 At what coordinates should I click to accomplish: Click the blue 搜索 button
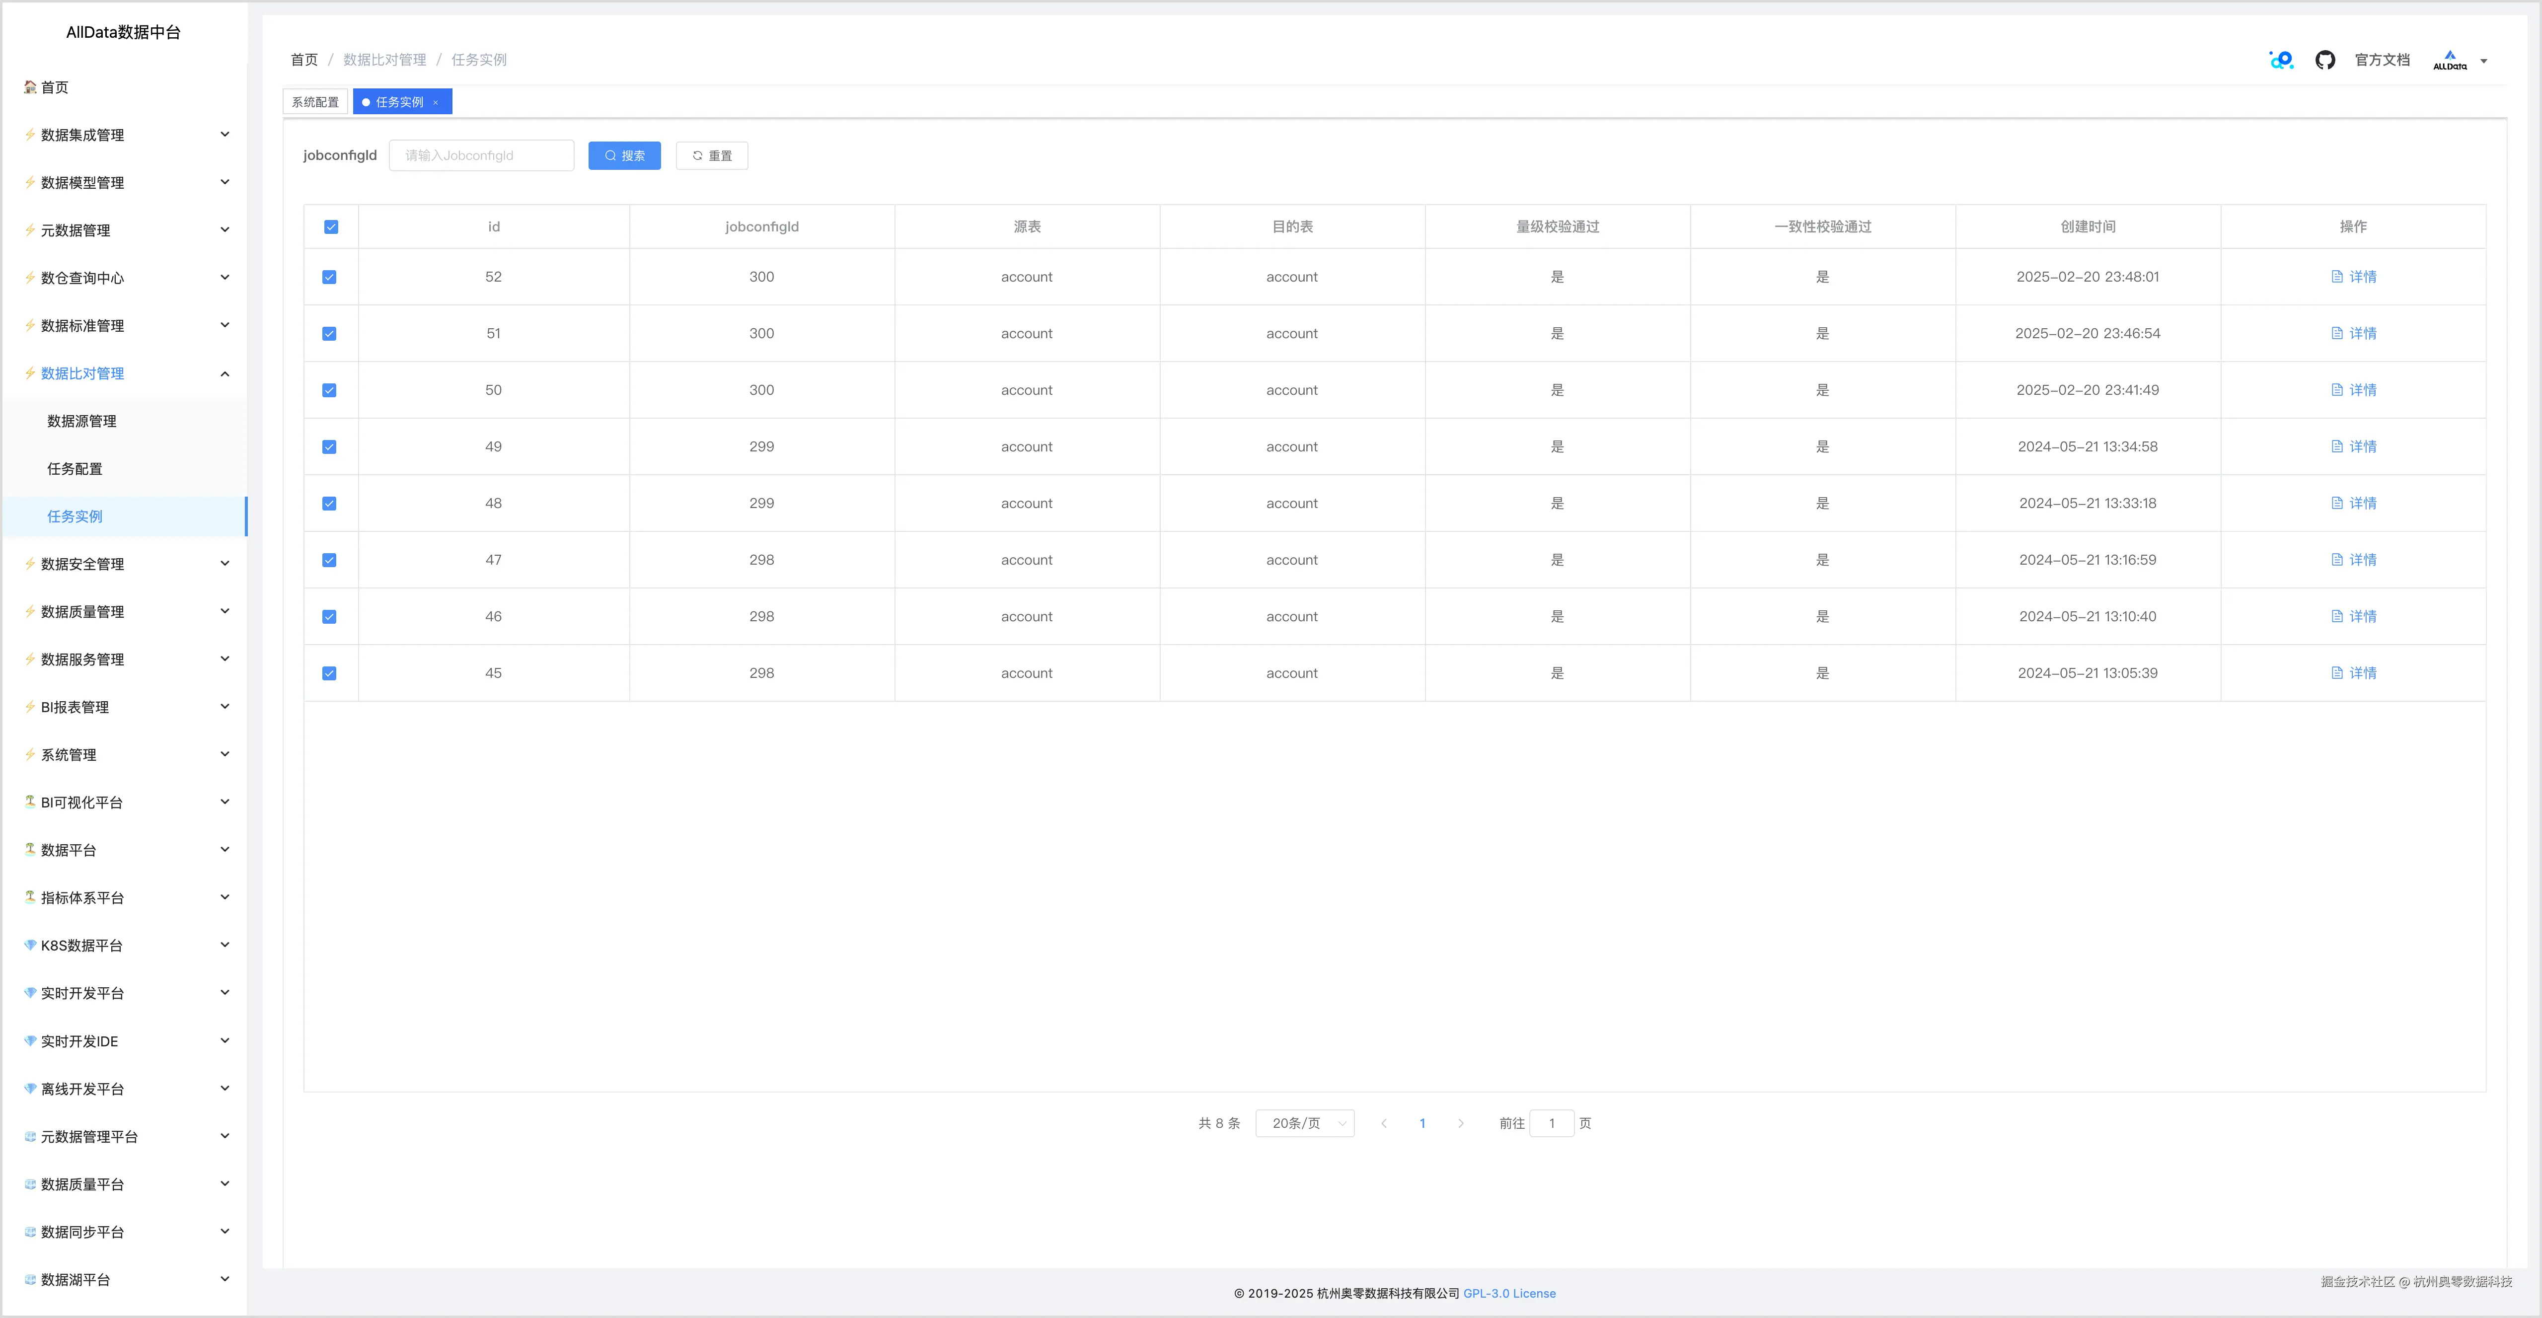click(x=625, y=156)
